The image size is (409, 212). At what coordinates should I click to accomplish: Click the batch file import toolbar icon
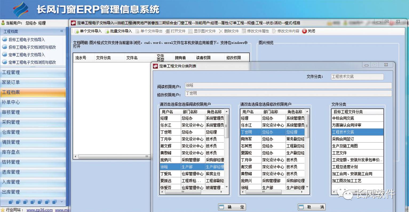(107, 31)
